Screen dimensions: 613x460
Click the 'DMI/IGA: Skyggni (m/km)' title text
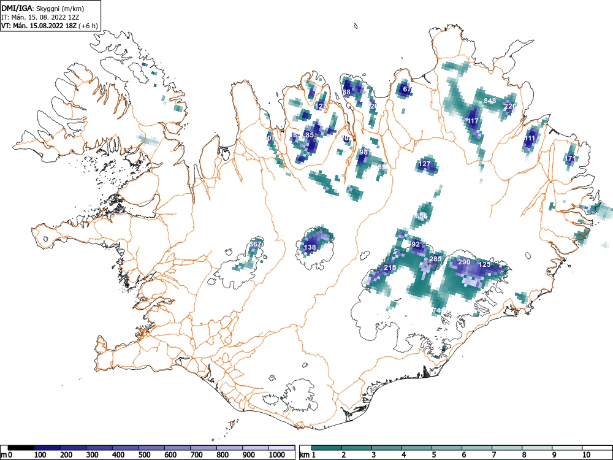43,9
